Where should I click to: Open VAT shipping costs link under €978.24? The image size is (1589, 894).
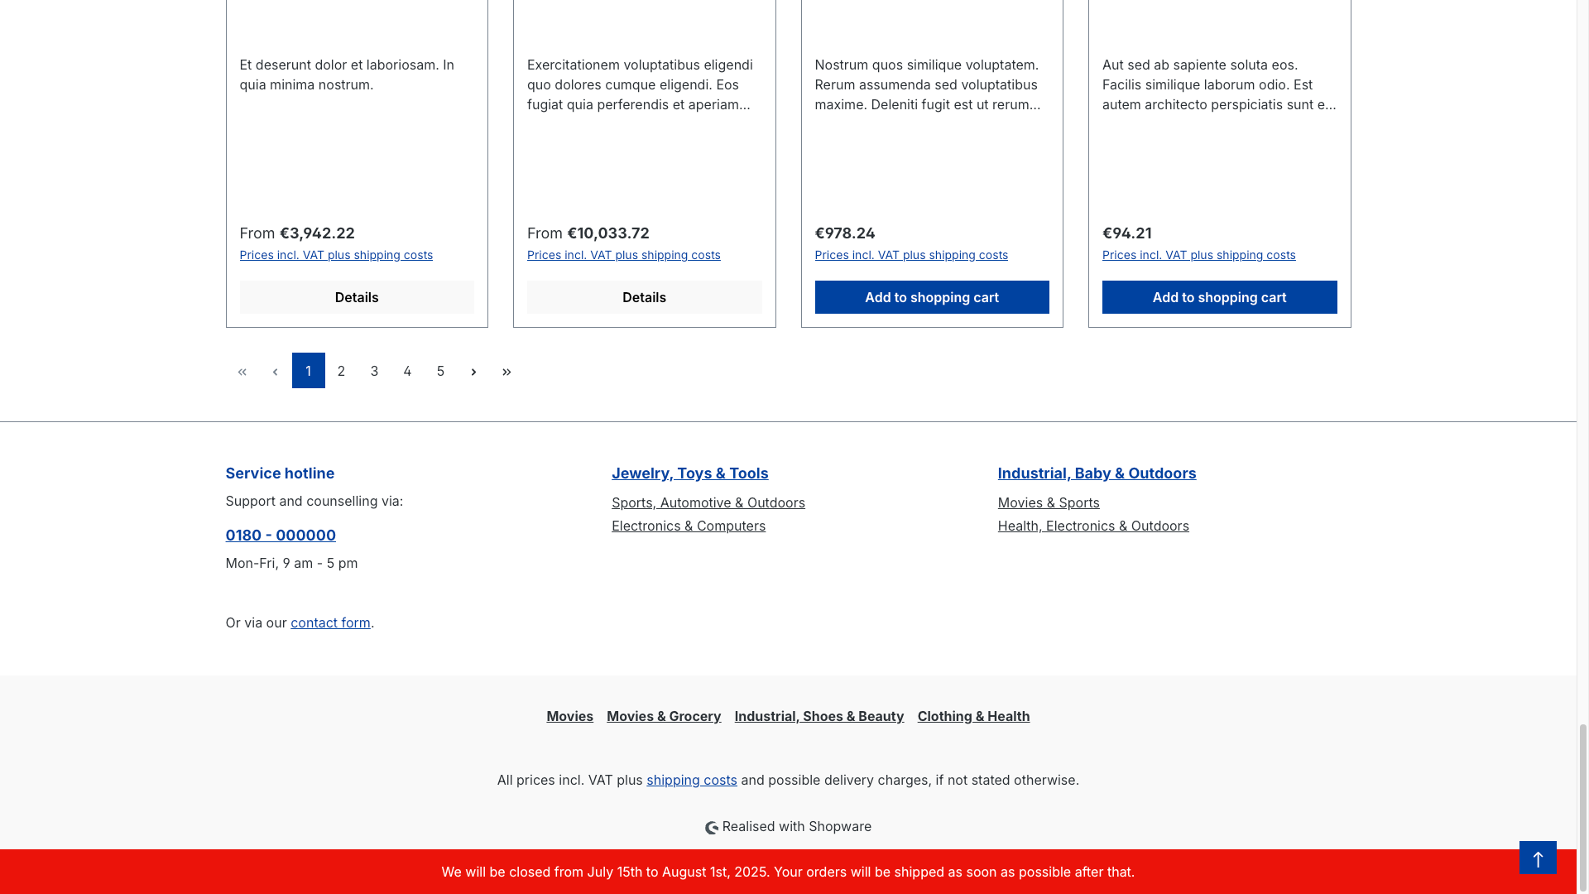pos(911,255)
